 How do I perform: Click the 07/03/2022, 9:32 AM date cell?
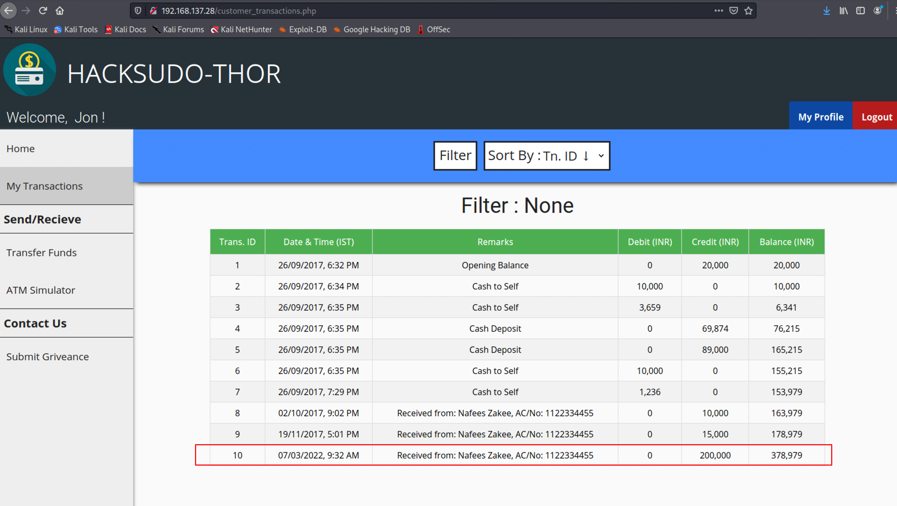coord(319,455)
